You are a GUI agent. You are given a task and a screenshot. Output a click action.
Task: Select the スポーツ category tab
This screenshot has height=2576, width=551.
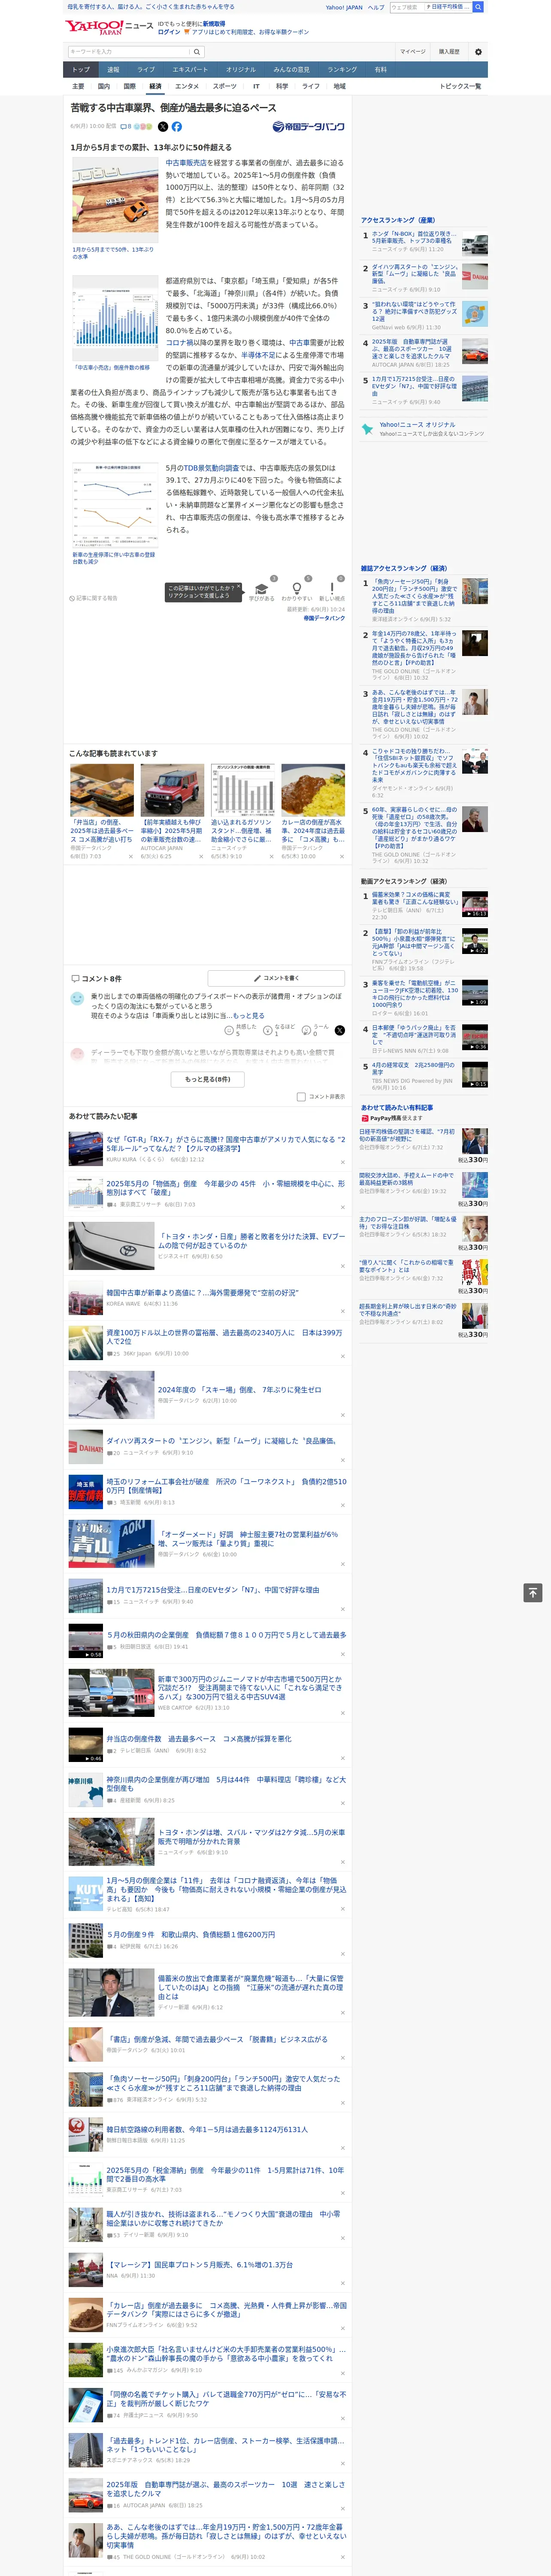tap(225, 86)
